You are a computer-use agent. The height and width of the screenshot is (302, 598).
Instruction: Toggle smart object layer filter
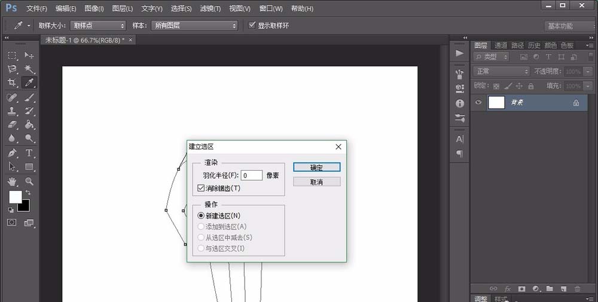tap(573, 57)
